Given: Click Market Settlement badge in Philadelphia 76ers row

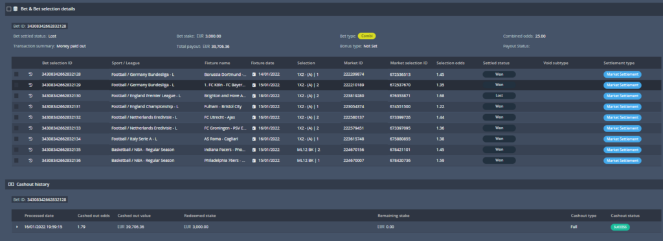Looking at the screenshot, I should [x=622, y=160].
